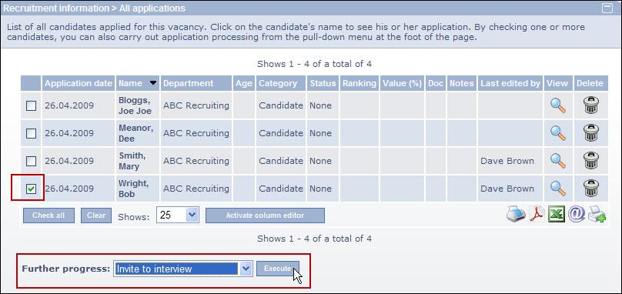This screenshot has width=622, height=294.
Task: Export list to Excel spreadsheet
Action: point(556,215)
